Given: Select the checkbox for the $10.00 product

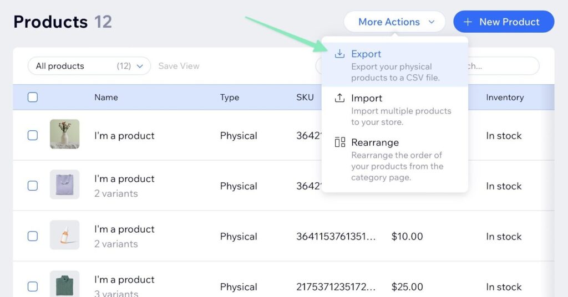Looking at the screenshot, I should coord(33,236).
